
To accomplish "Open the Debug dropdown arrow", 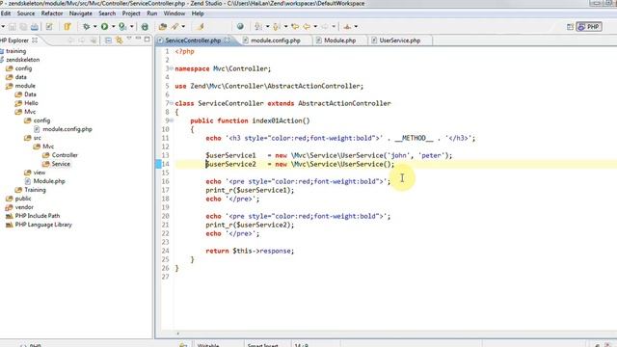I will 94,27.
